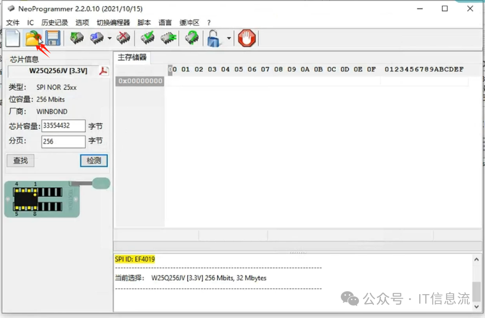Edit the 芯片容量 field showing 33554432
485x318 pixels.
pos(63,126)
